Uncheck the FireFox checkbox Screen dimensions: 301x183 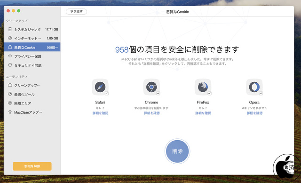(209, 93)
